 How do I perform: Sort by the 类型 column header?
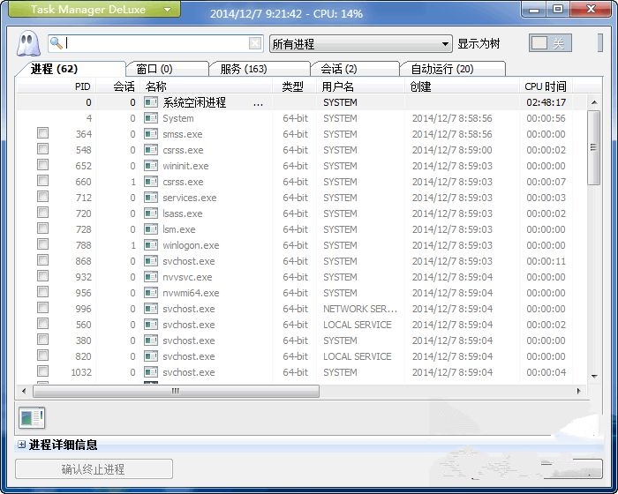click(x=292, y=86)
